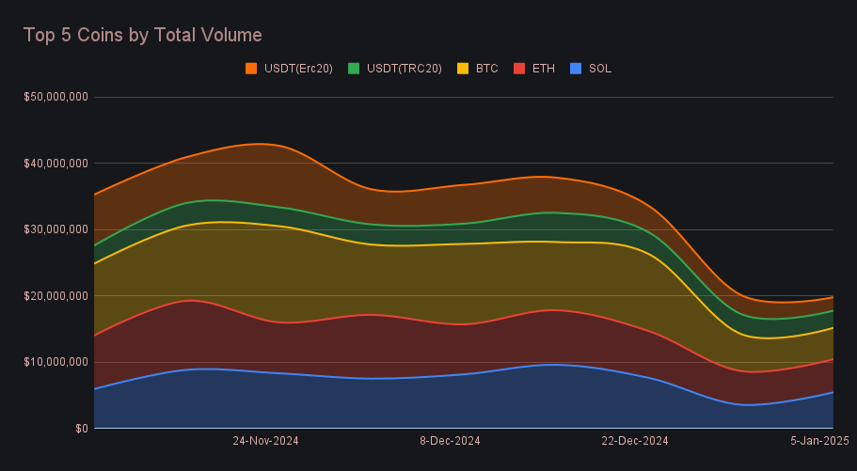857x471 pixels.
Task: Click the yellow BTC legend swatch
Action: pyautogui.click(x=462, y=69)
